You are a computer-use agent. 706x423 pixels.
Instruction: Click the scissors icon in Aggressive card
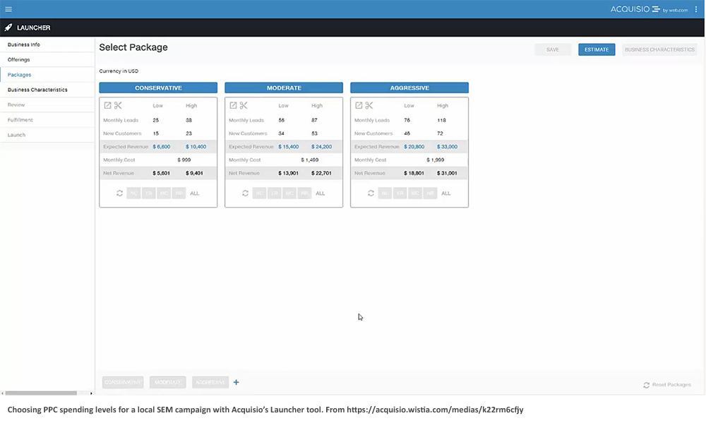click(369, 105)
